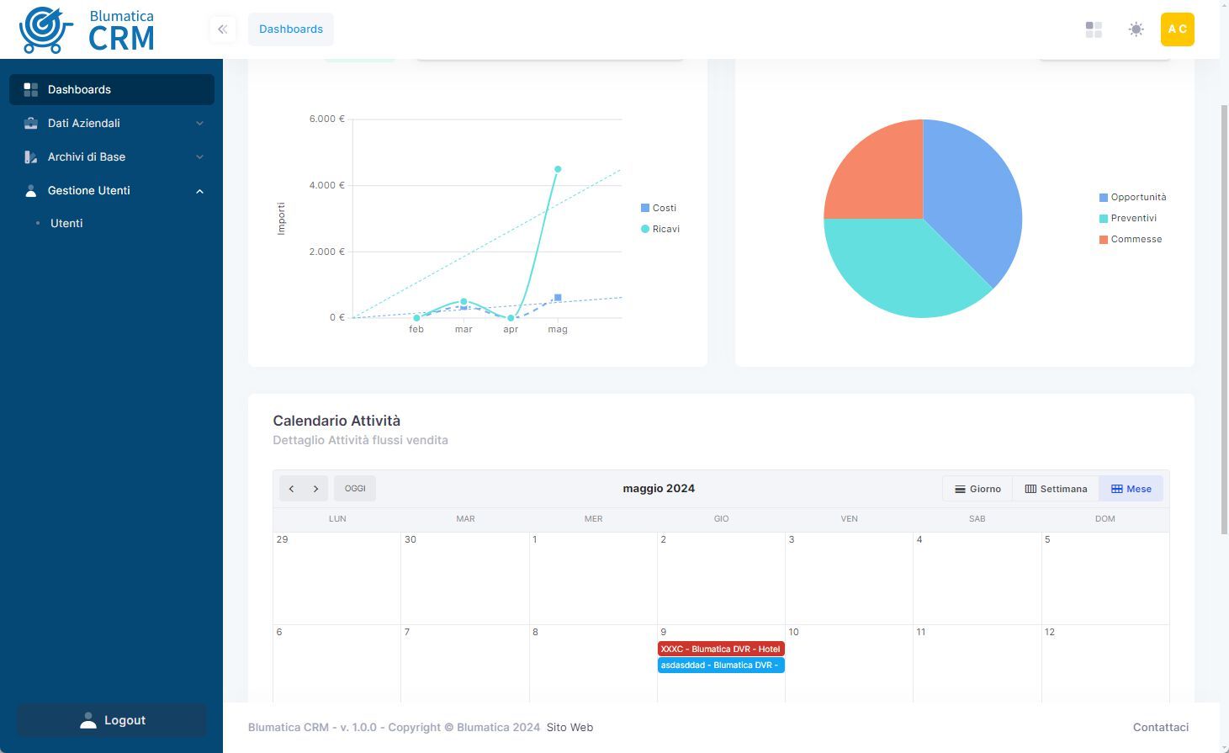The width and height of the screenshot is (1229, 753).
Task: Expand the Dati Aziendali menu chevron
Action: (199, 124)
